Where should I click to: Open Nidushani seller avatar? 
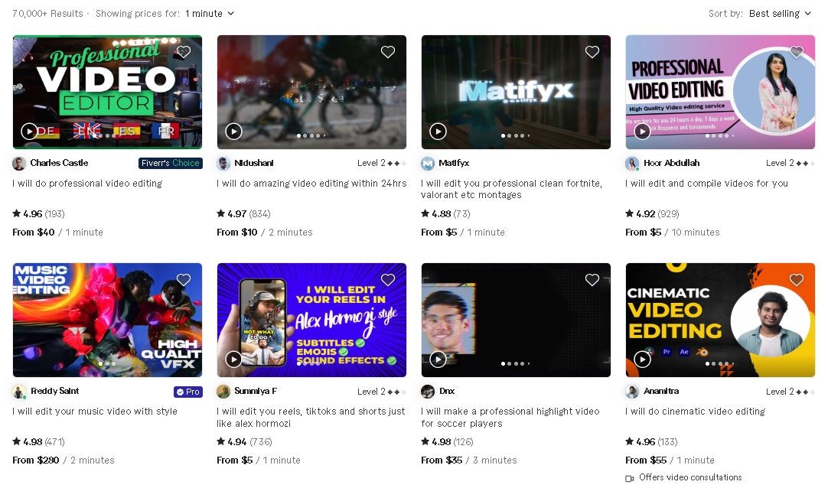(x=223, y=163)
